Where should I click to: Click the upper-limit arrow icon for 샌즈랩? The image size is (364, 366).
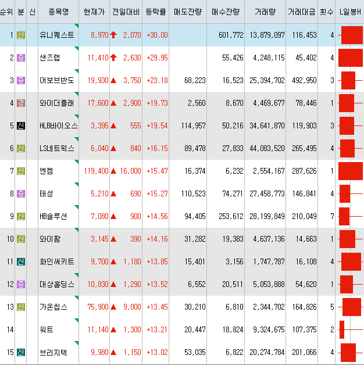tap(113, 58)
